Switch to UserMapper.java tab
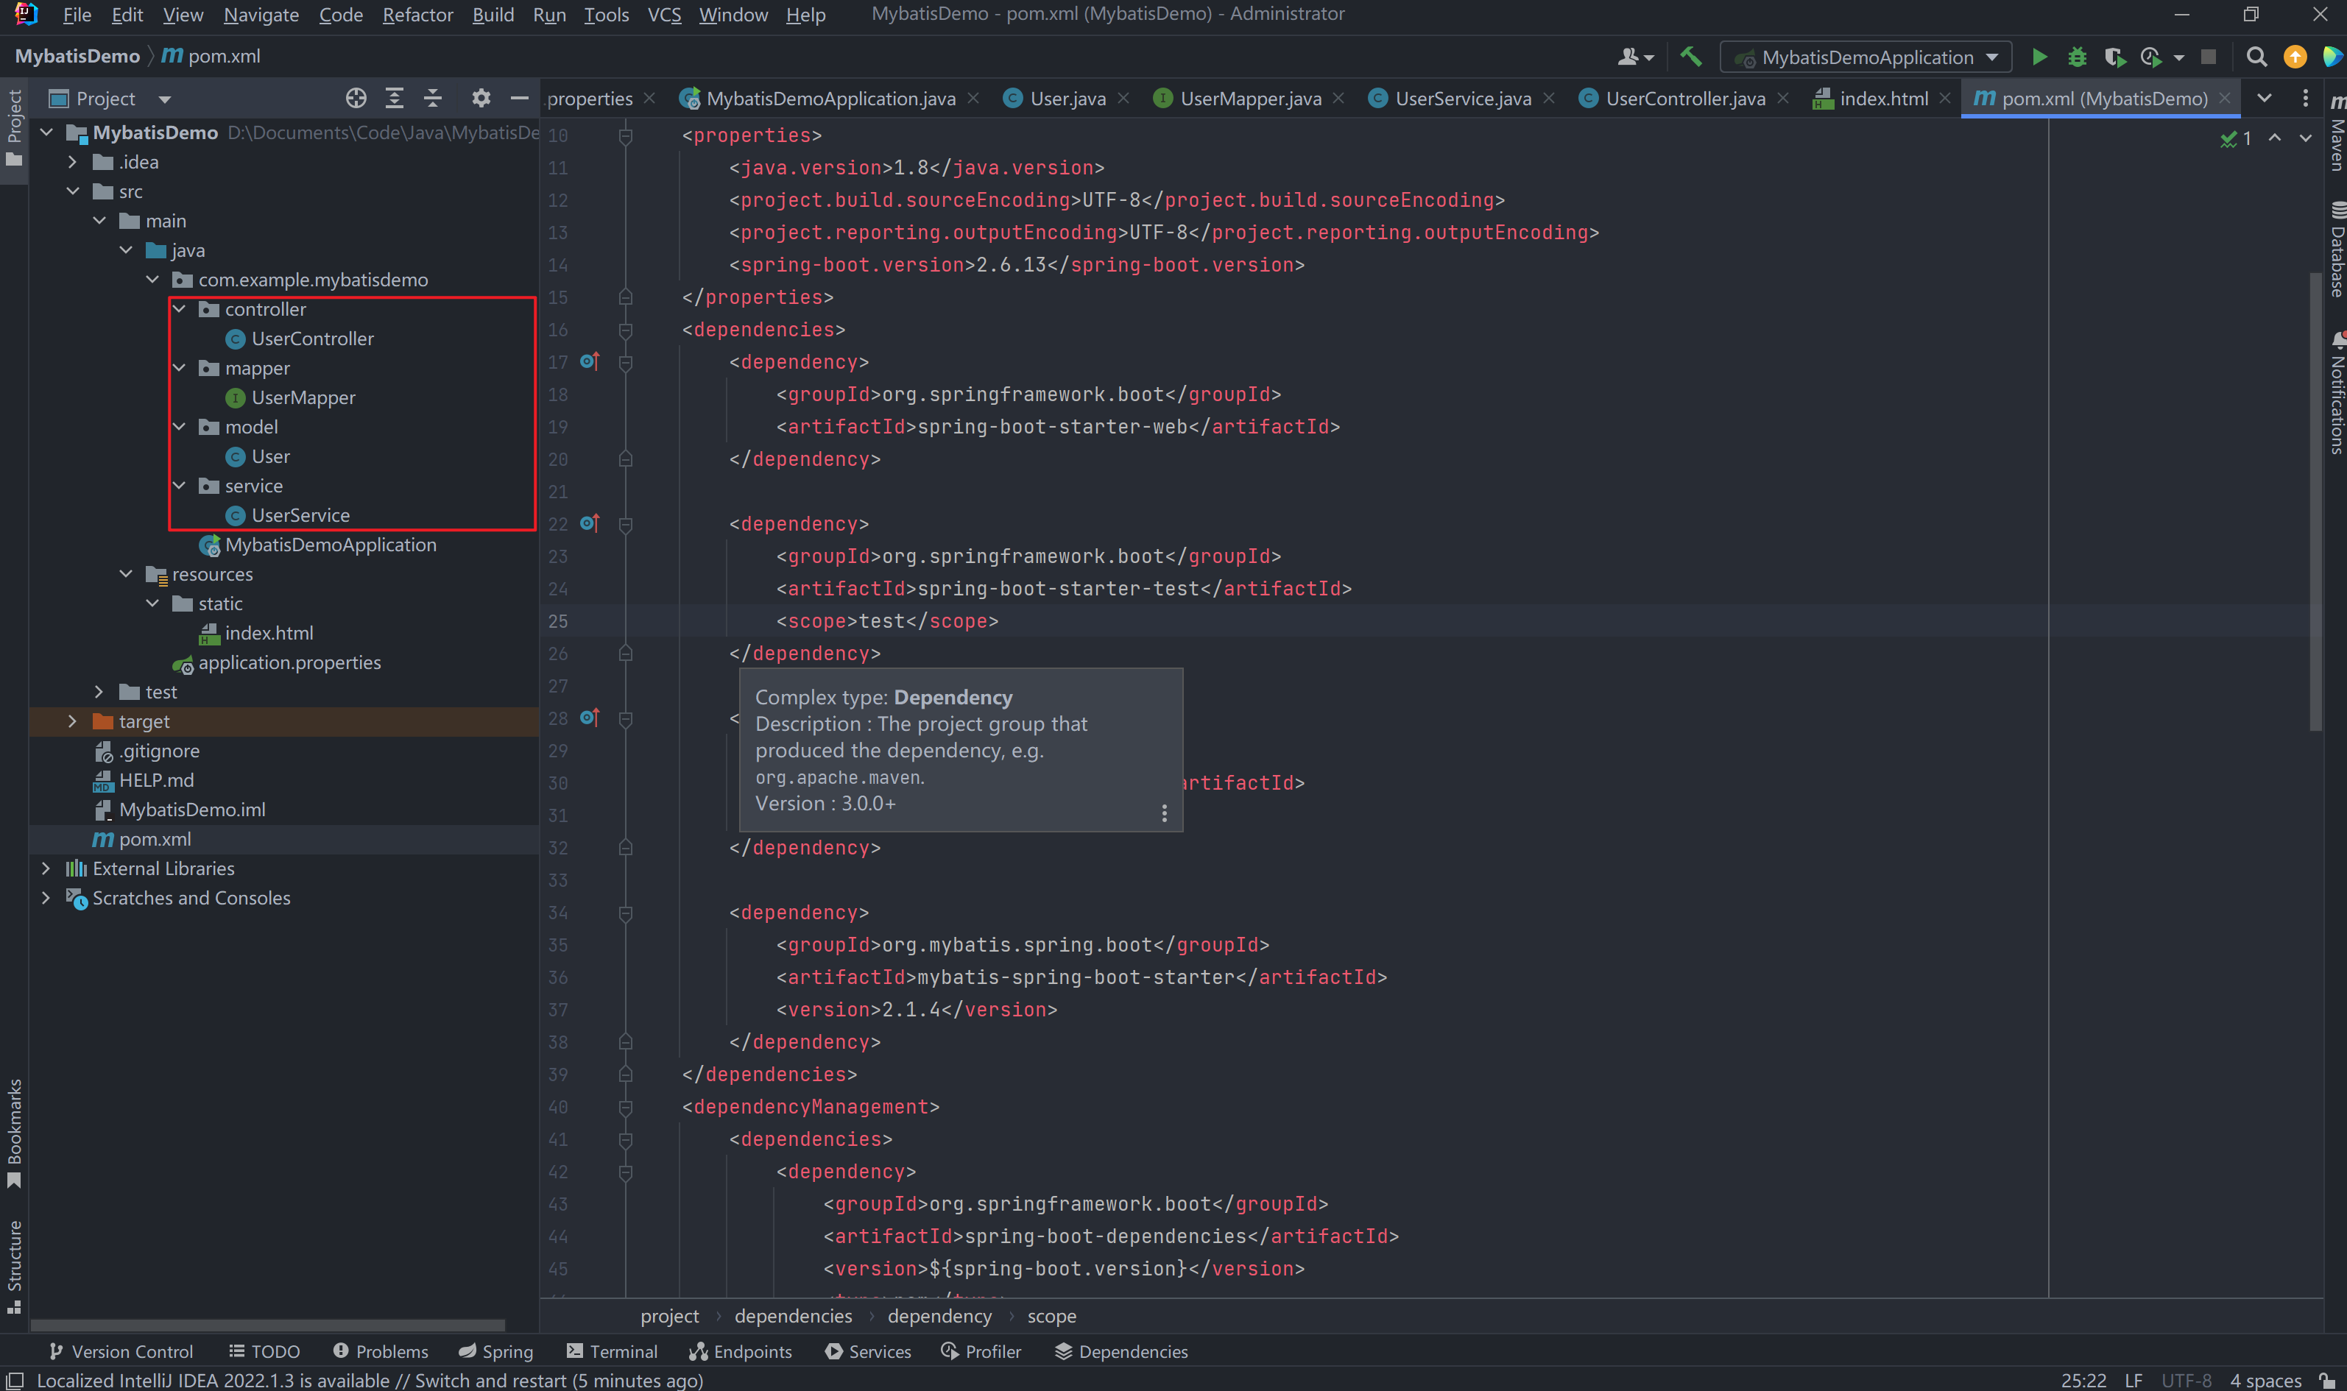Viewport: 2347px width, 1391px height. coord(1249,99)
